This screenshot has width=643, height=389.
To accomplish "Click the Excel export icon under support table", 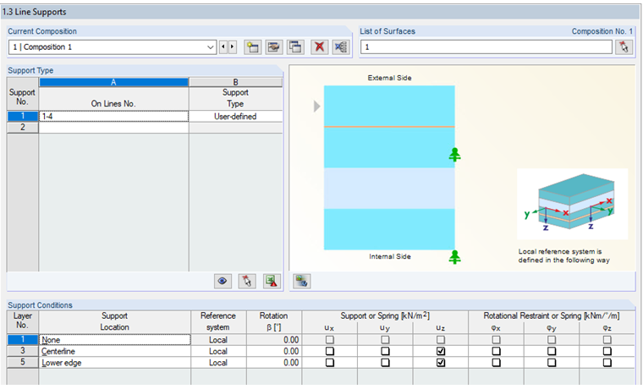I will (x=272, y=282).
